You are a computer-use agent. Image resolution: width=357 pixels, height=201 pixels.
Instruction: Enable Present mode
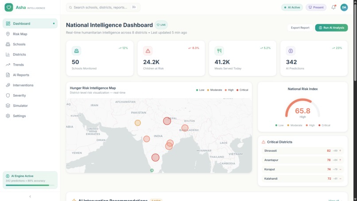(316, 7)
